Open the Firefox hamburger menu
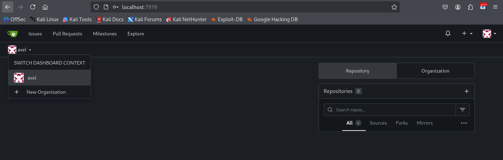 coord(495,7)
